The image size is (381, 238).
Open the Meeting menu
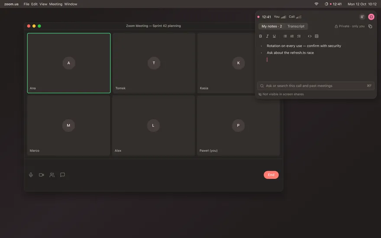[56, 4]
